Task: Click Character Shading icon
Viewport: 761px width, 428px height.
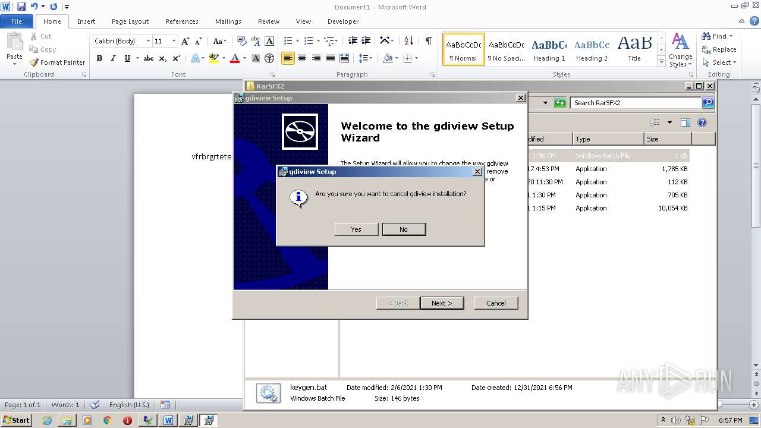Action: 256,58
